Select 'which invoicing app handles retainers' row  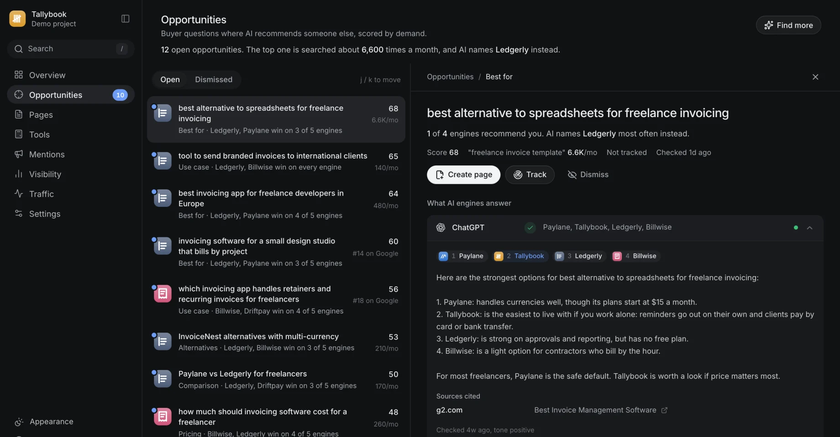tap(276, 300)
